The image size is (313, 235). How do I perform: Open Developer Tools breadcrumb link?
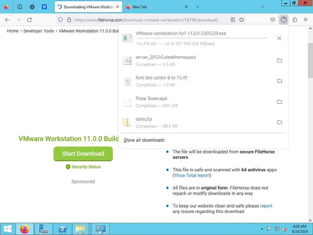(39, 31)
